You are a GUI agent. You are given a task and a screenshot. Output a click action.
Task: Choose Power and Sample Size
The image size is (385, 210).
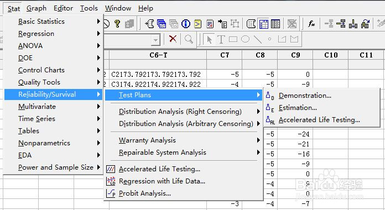(x=53, y=167)
